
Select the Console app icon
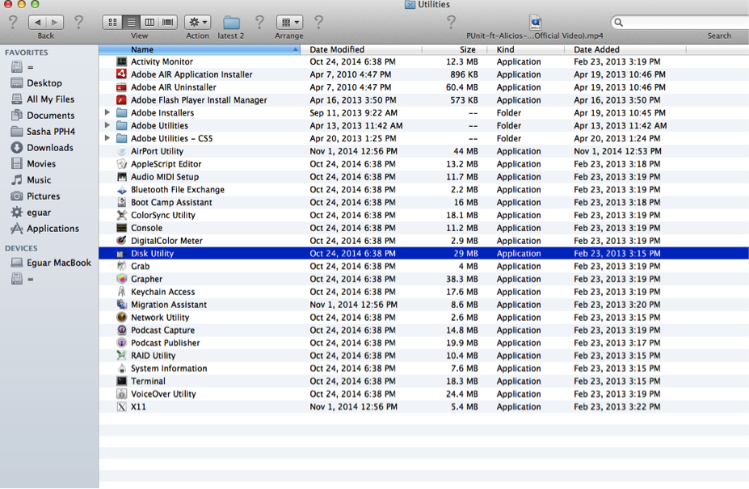coord(122,228)
